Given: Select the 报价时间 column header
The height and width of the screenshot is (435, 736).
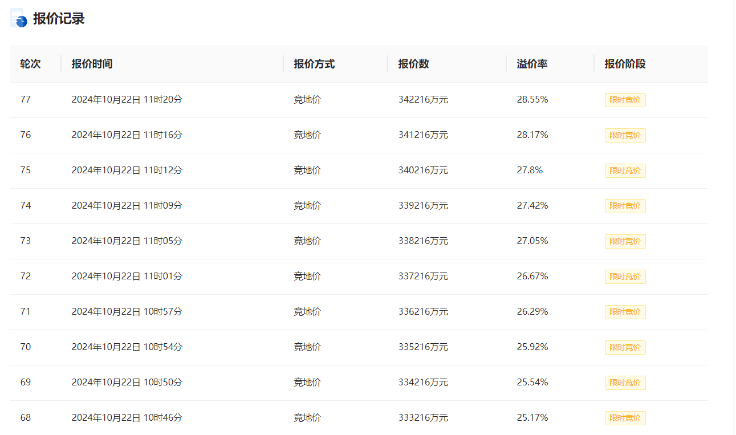Looking at the screenshot, I should tap(92, 64).
